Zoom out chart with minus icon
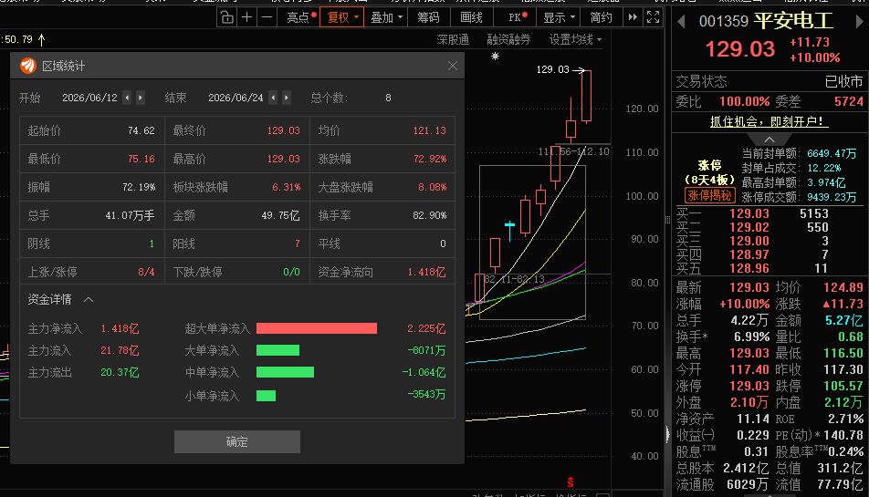Image resolution: width=869 pixels, height=497 pixels. tap(267, 17)
